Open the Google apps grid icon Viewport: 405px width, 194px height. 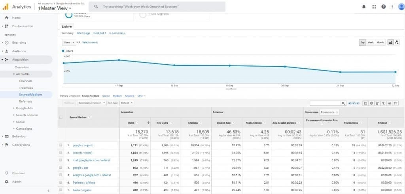pyautogui.click(x=374, y=7)
